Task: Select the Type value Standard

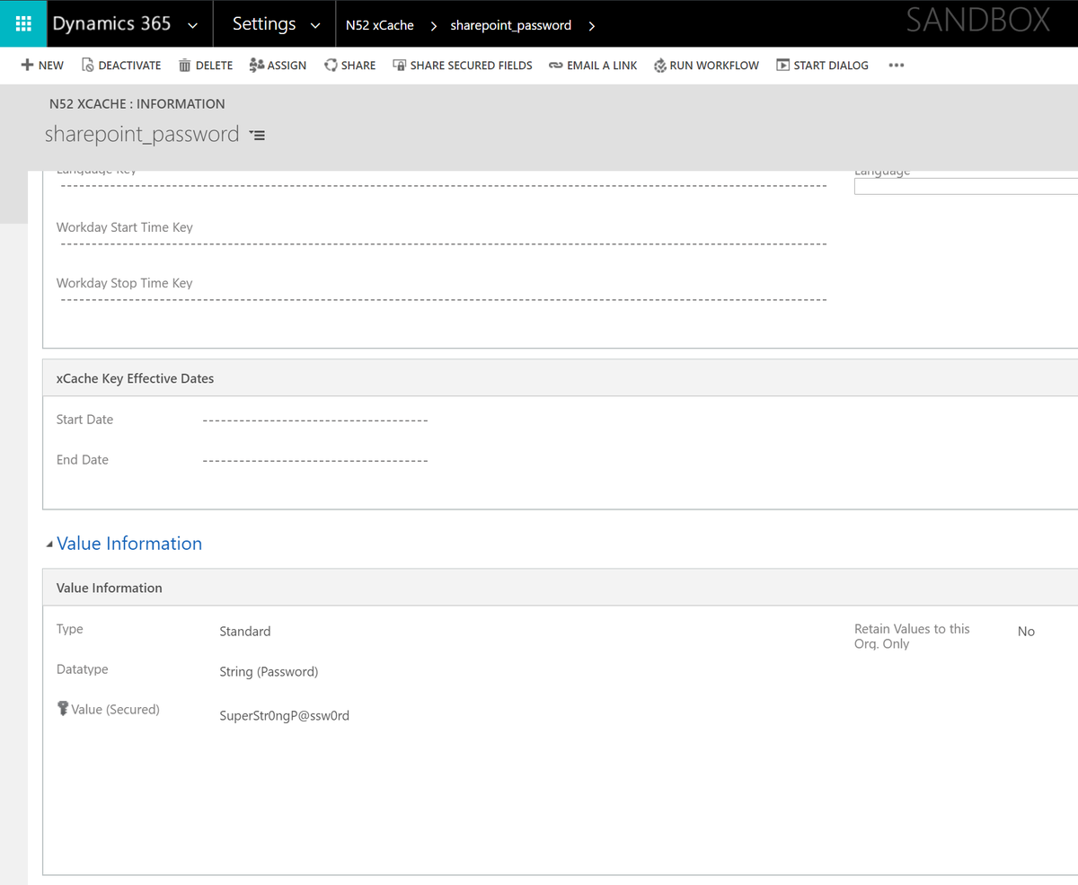Action: (x=245, y=632)
